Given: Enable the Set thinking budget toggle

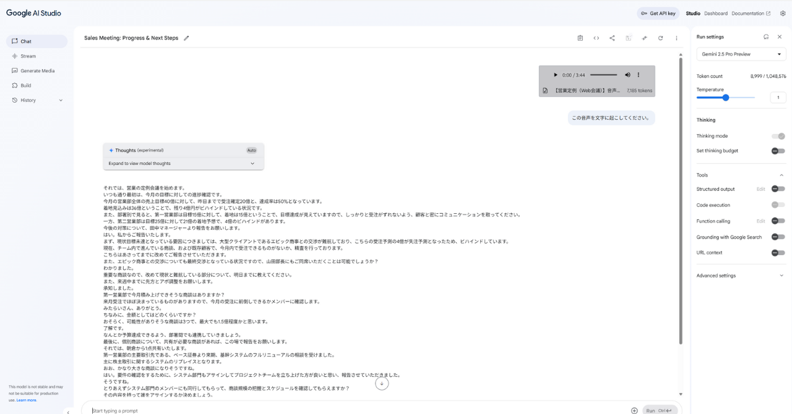Looking at the screenshot, I should point(778,151).
